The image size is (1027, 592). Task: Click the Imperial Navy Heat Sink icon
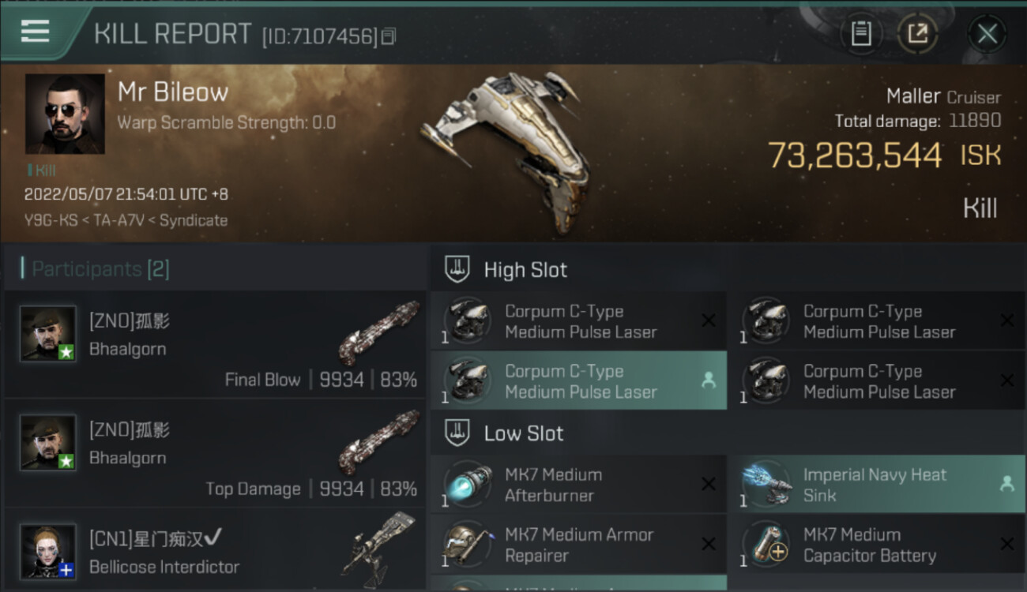pos(766,484)
